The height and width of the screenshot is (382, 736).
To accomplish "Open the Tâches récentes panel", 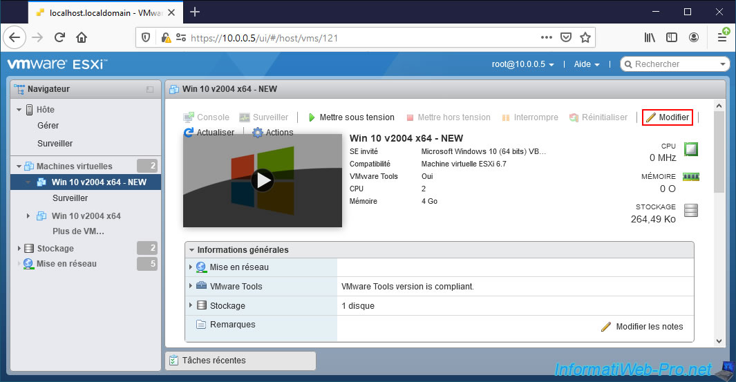I will click(240, 361).
